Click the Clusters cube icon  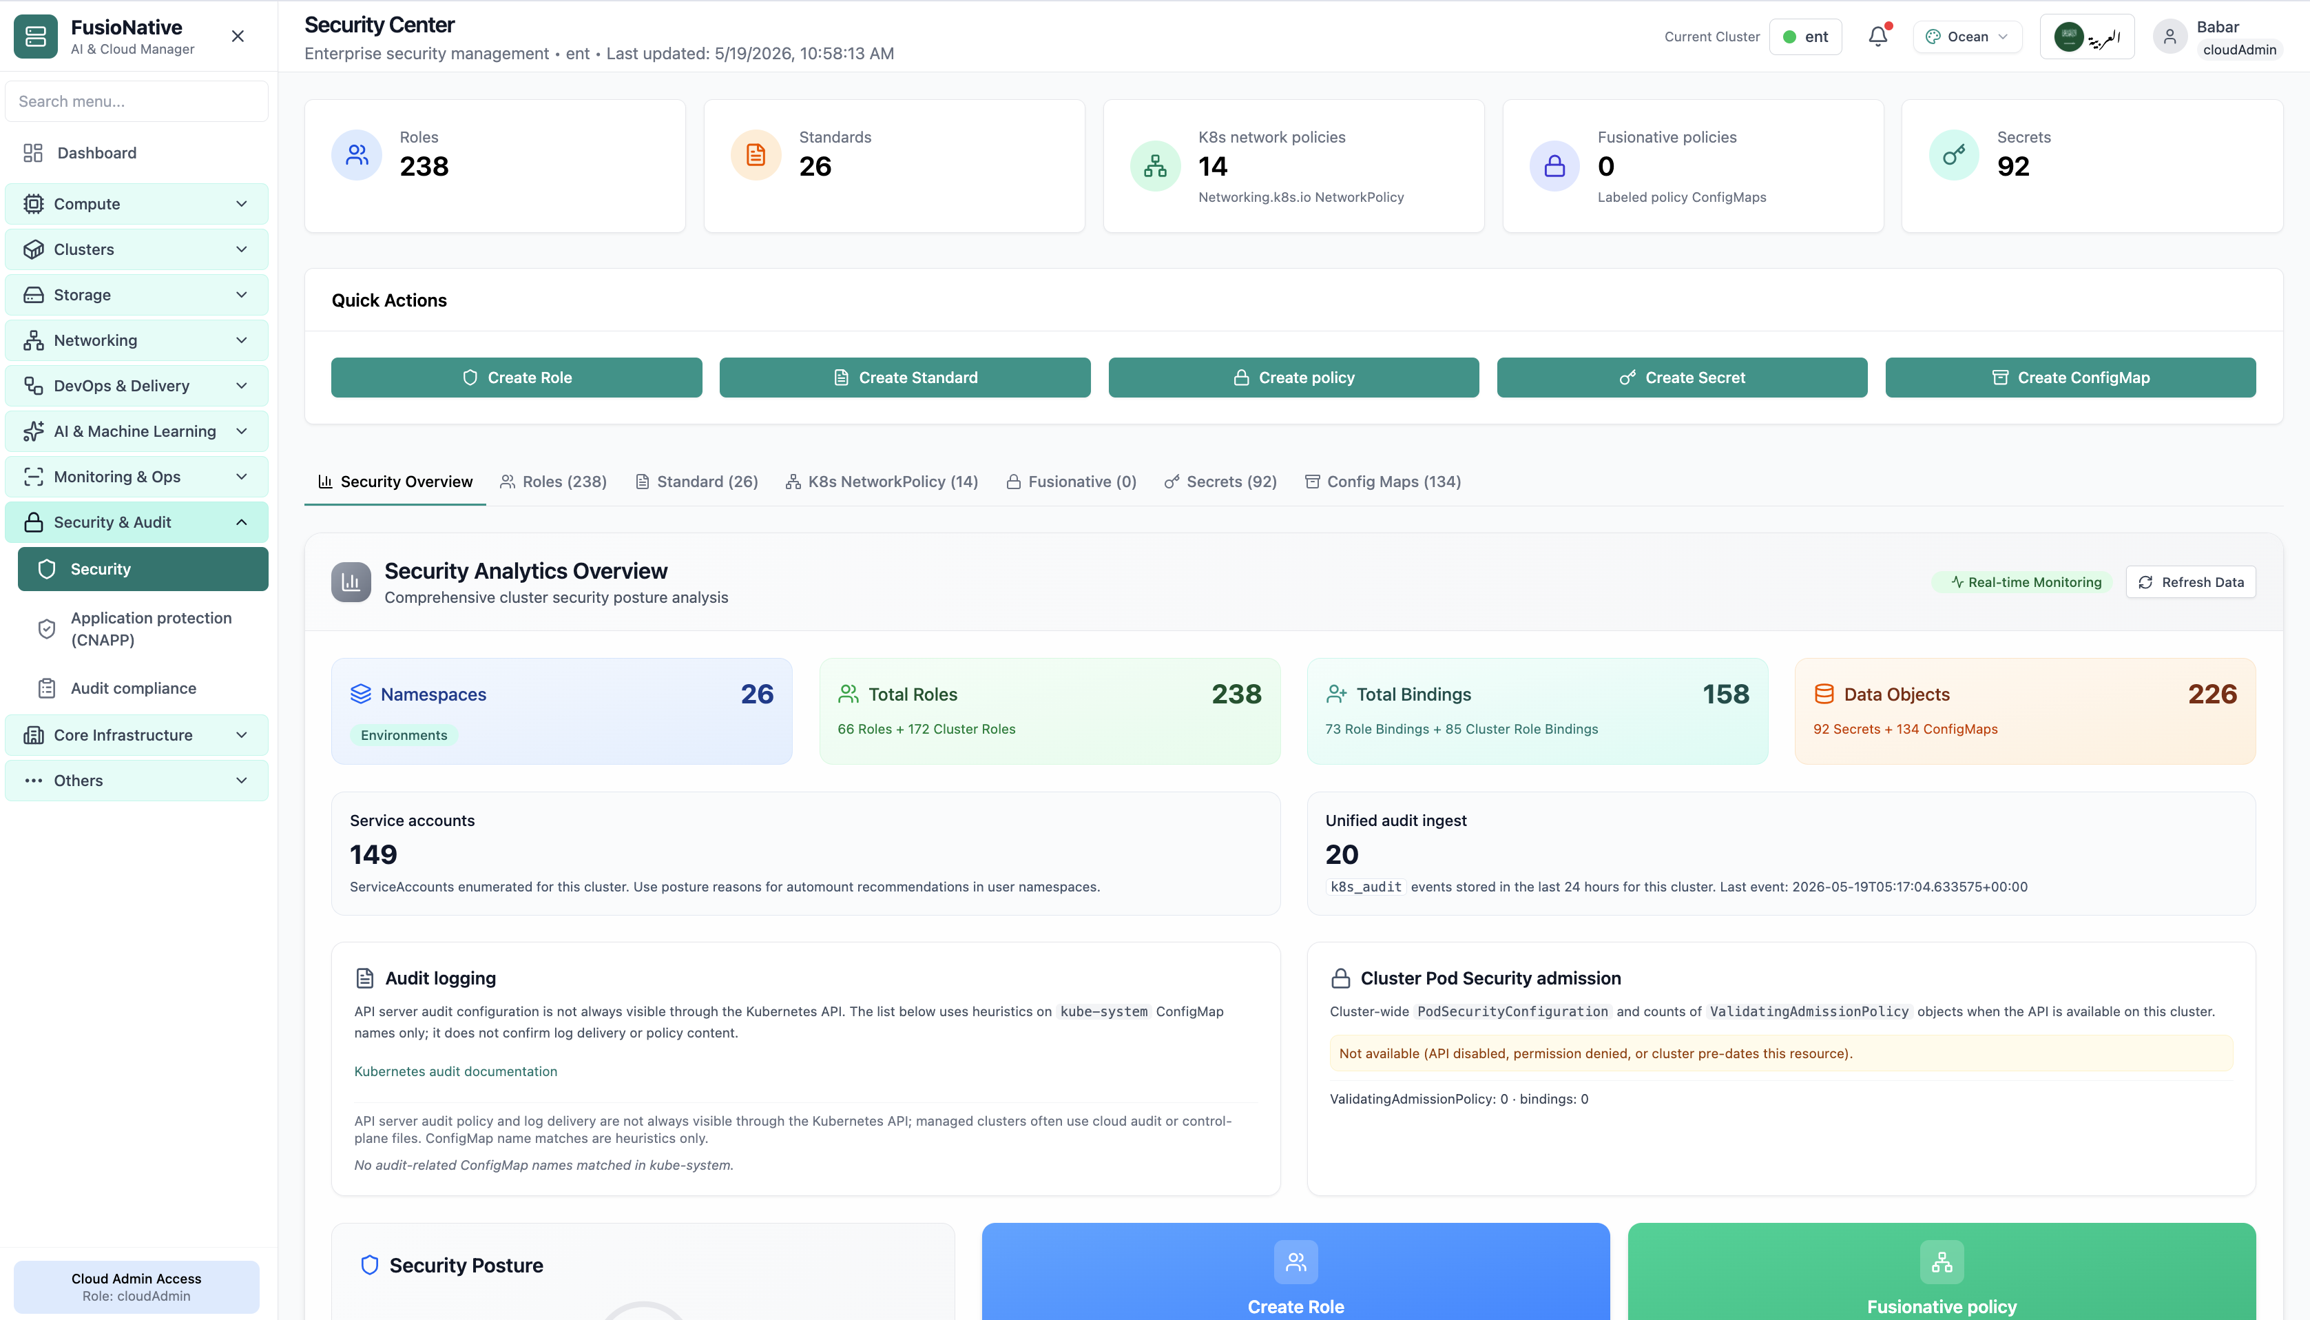pyautogui.click(x=34, y=249)
